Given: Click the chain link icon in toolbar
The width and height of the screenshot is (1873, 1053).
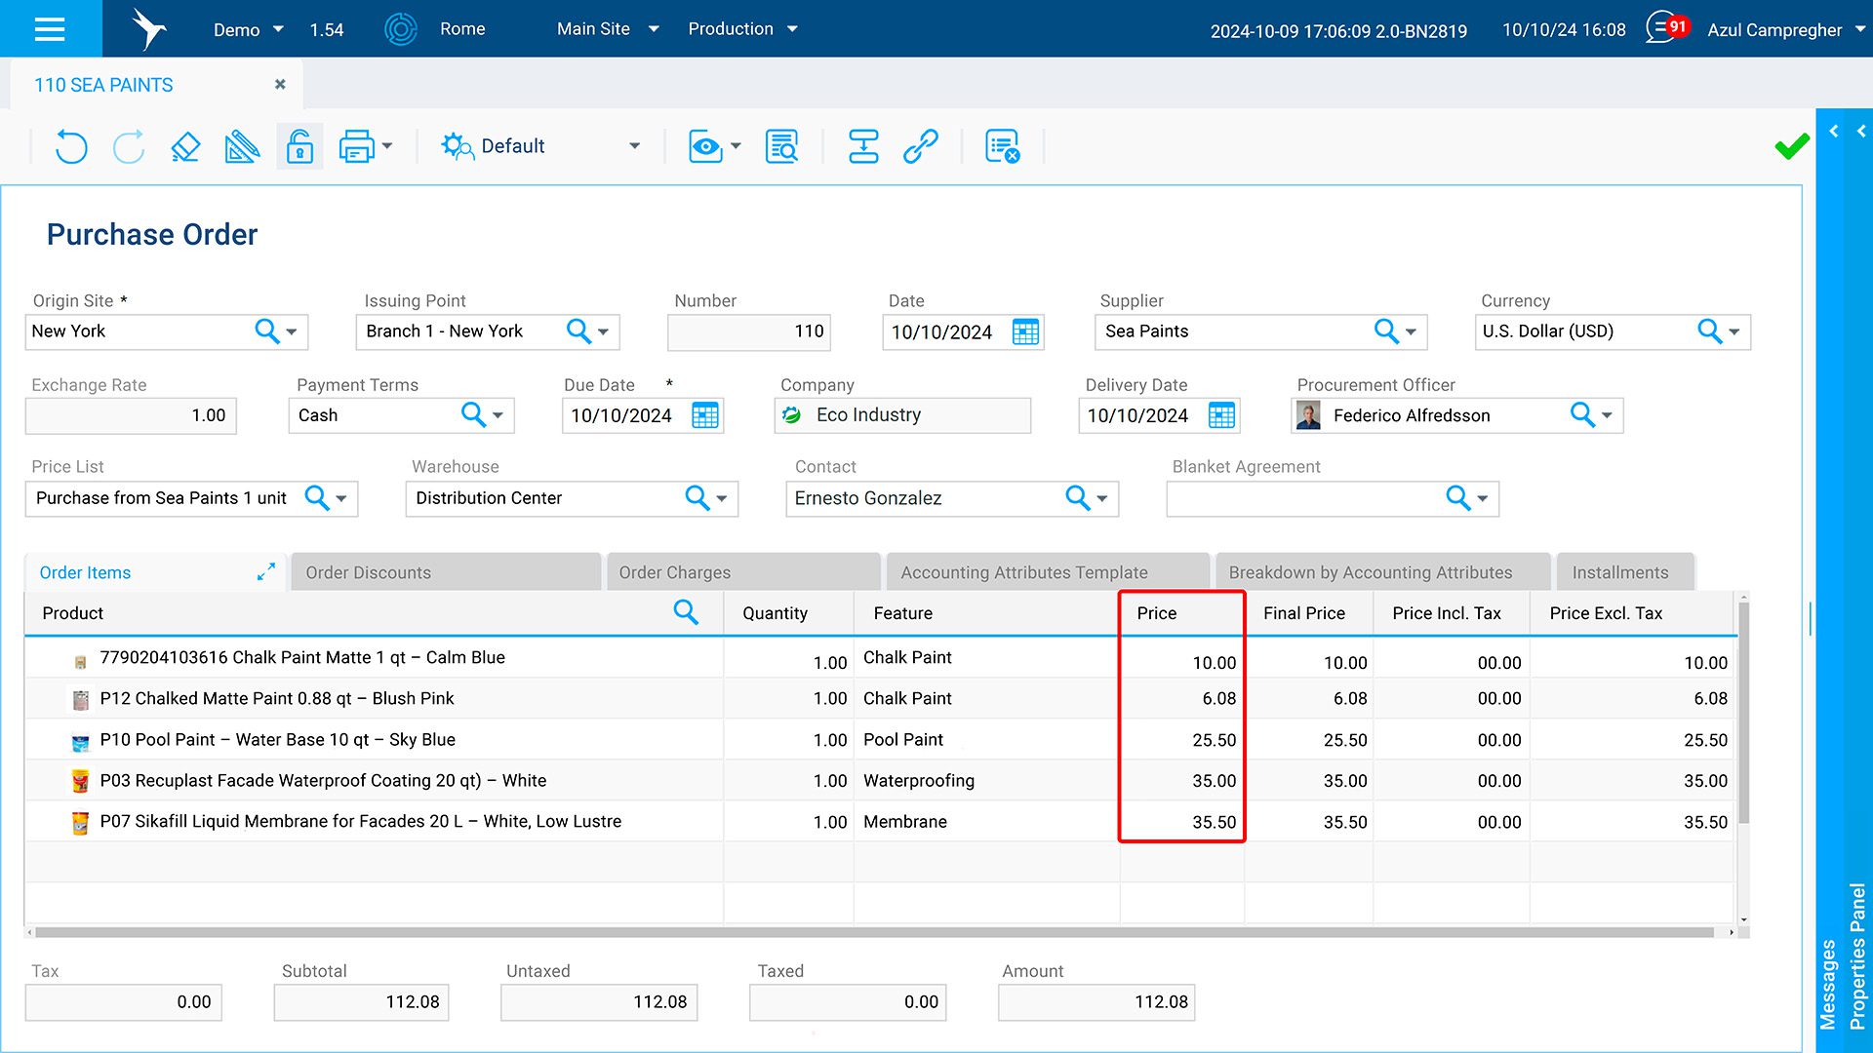Looking at the screenshot, I should pos(920,146).
